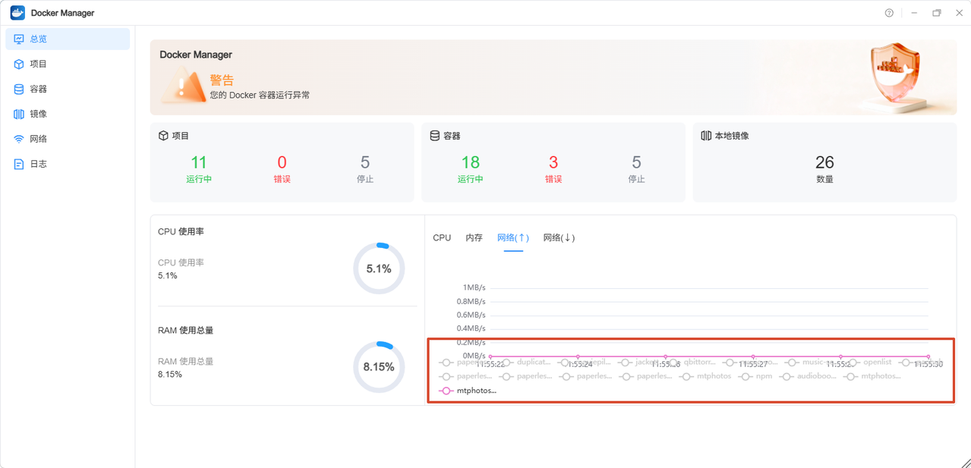Viewport: 971px width, 468px height.
Task: Click the cube icon beside 项目 card title
Action: (163, 136)
